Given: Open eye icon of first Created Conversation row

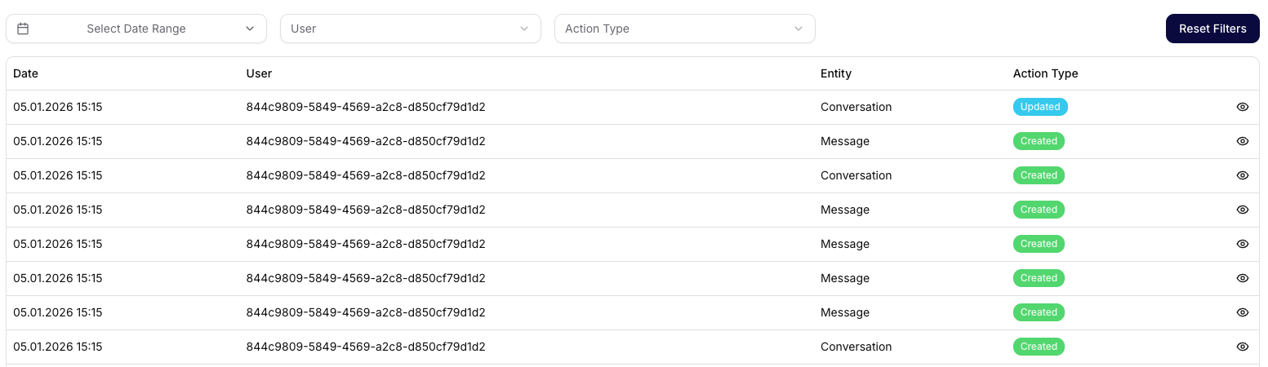Looking at the screenshot, I should pyautogui.click(x=1243, y=175).
